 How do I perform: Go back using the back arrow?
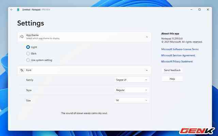click(12, 10)
